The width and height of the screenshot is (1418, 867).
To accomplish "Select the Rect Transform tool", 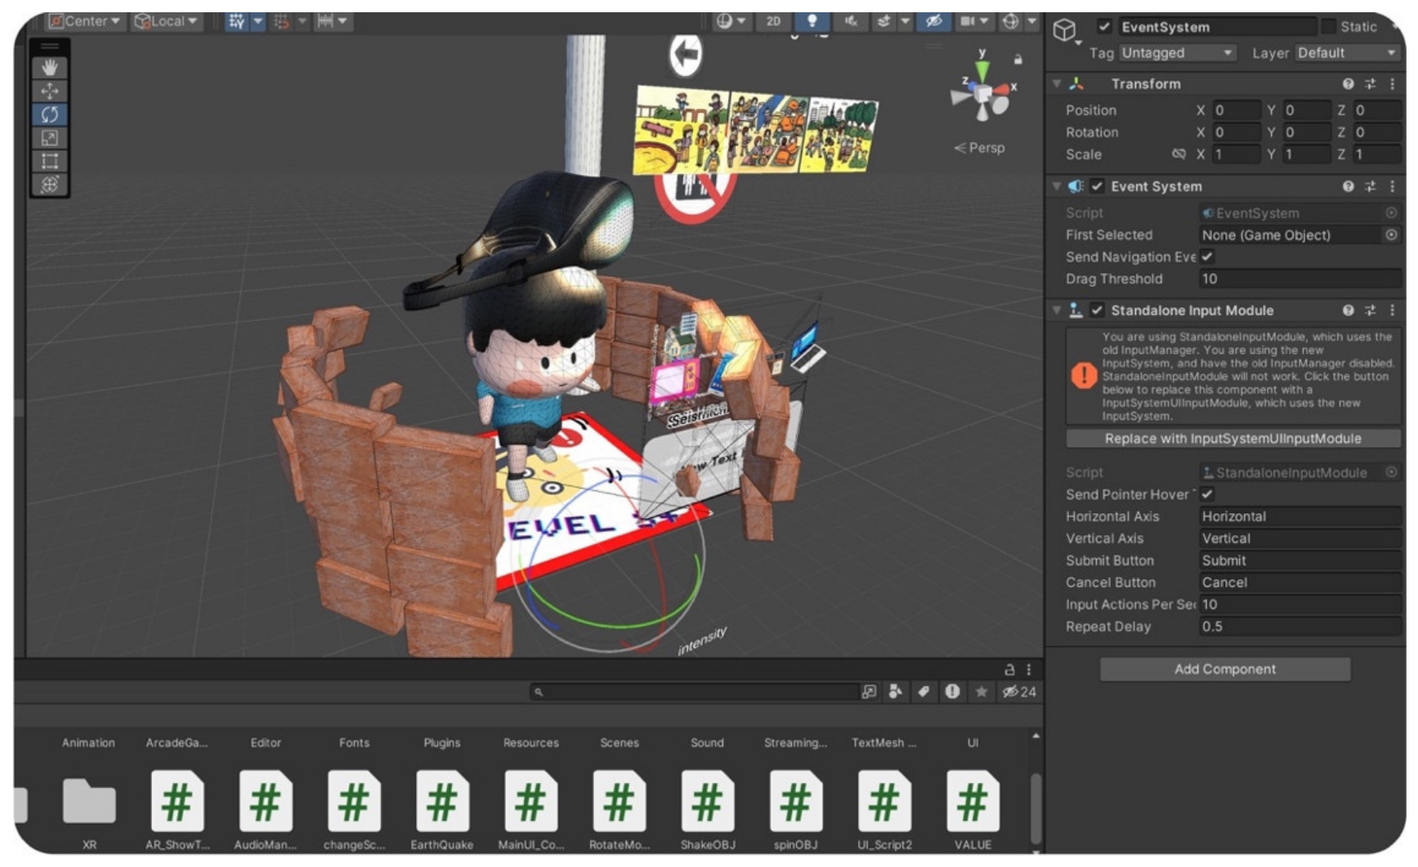I will point(50,161).
